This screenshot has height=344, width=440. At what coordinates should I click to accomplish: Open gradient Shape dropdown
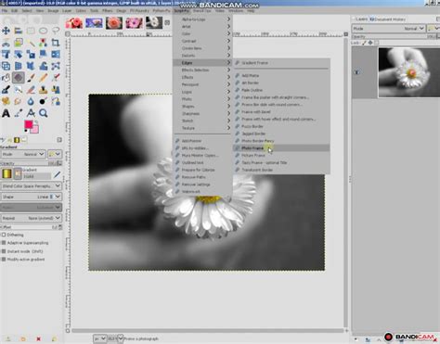(31, 197)
